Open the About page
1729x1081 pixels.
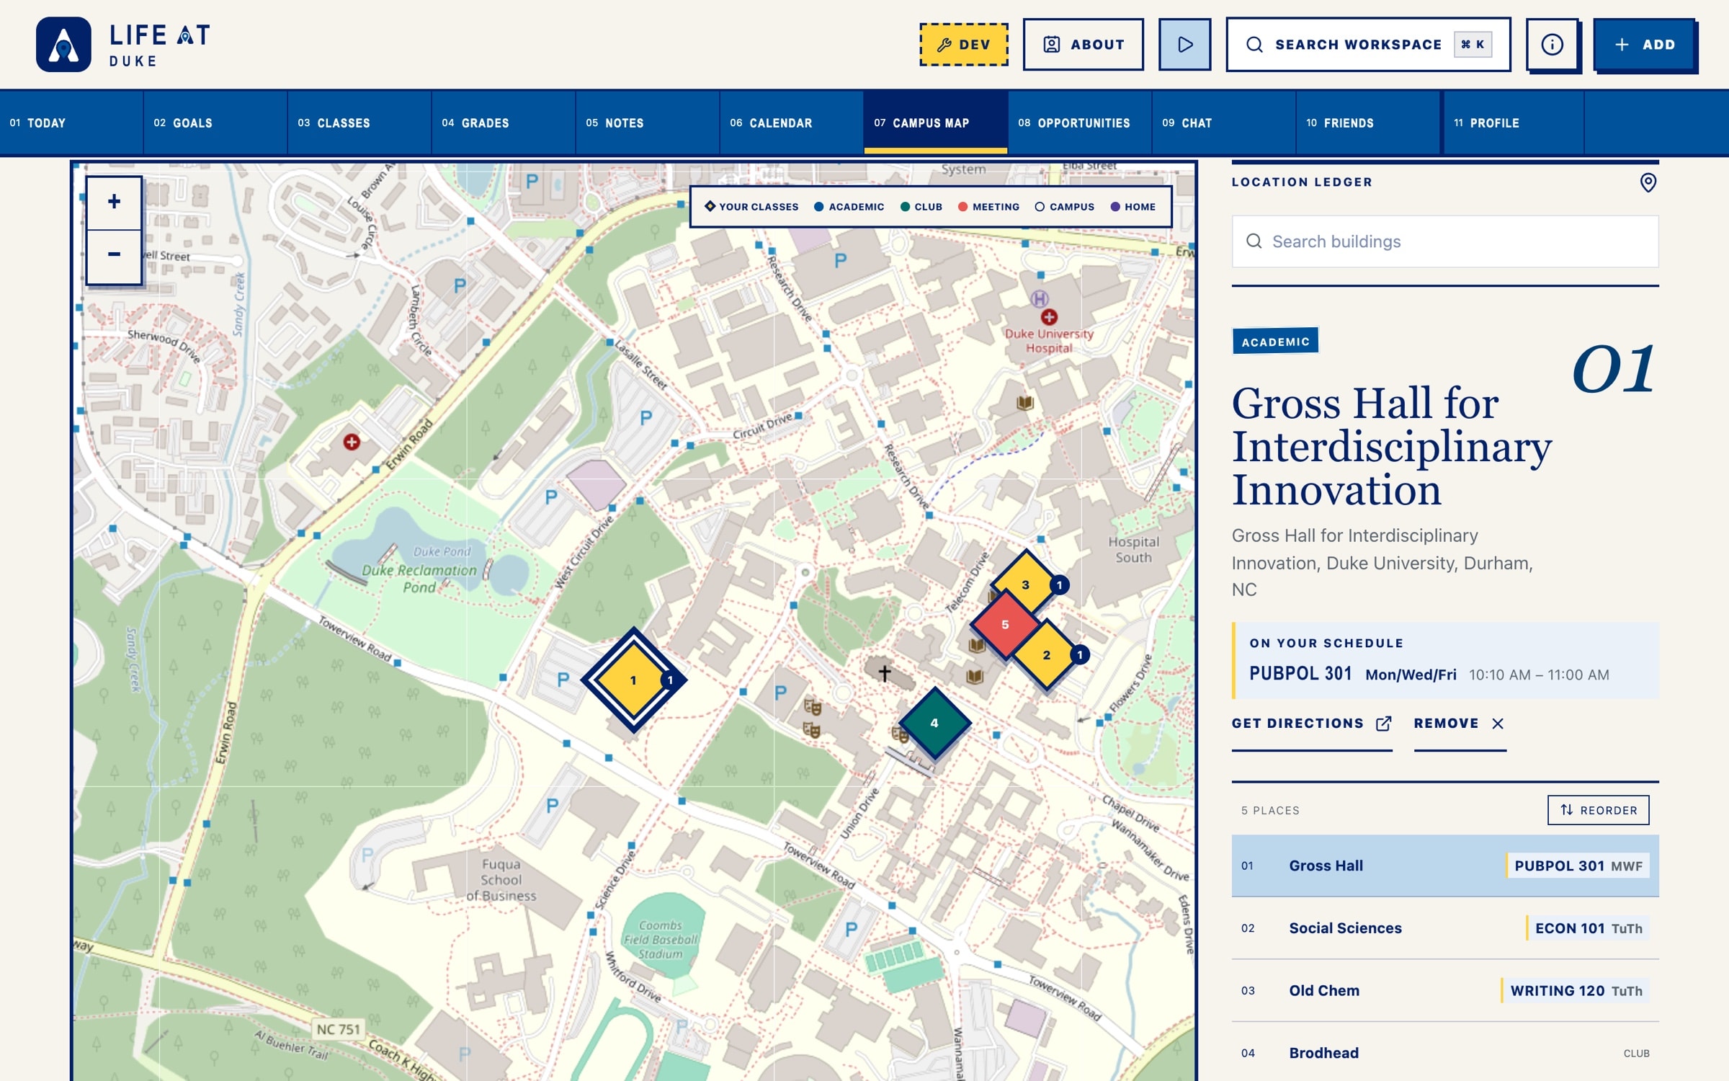coord(1083,45)
